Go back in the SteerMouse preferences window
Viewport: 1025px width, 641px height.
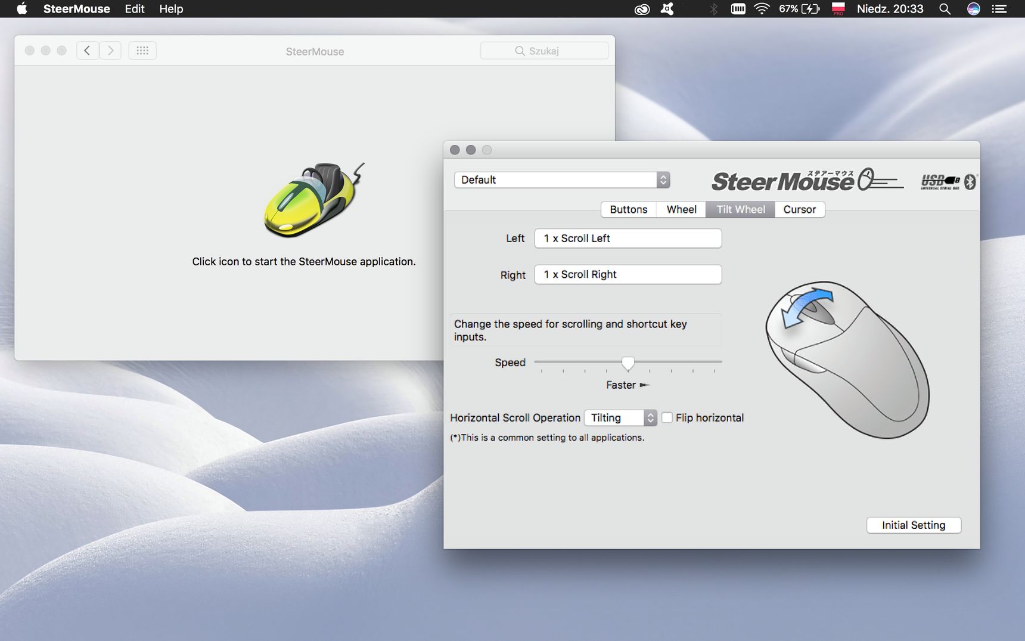click(87, 51)
